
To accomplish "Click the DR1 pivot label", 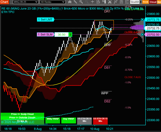I will 107,11.
